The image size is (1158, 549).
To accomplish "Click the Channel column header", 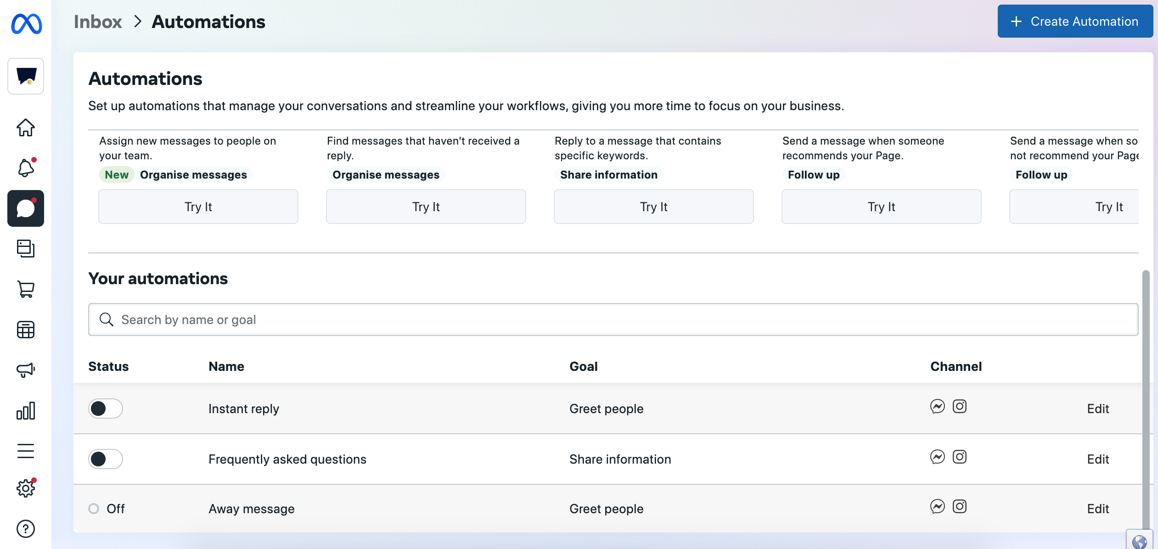I will pyautogui.click(x=956, y=366).
